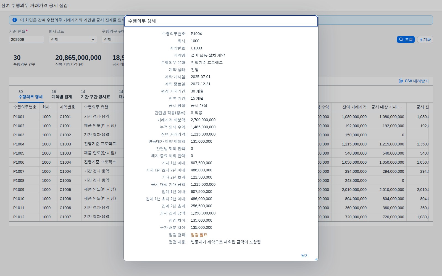Click the 공시 집계 금액 value 1,350,000,000
Viewport: 442px width, 276px height.
pos(203,213)
